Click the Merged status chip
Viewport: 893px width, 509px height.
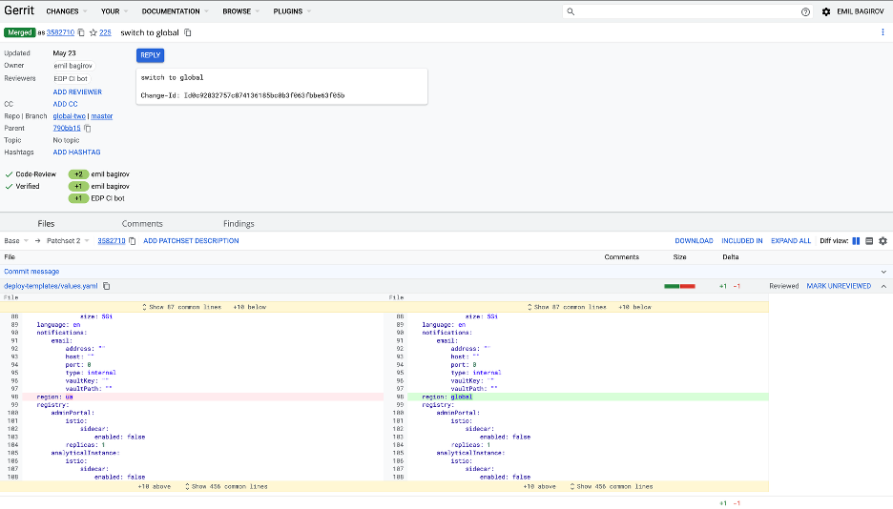(20, 33)
